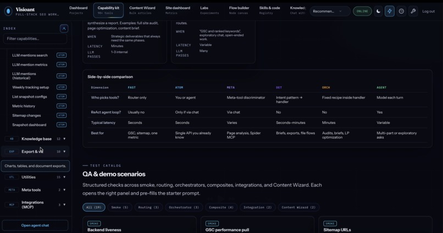Select the All (19) filter chip
443x233 pixels.
pyautogui.click(x=94, y=207)
